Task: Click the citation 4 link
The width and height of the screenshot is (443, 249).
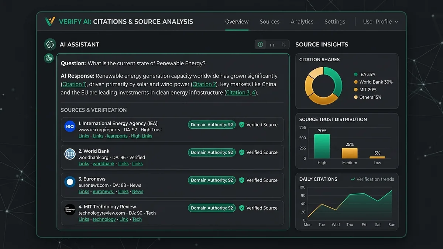Action: coord(254,93)
